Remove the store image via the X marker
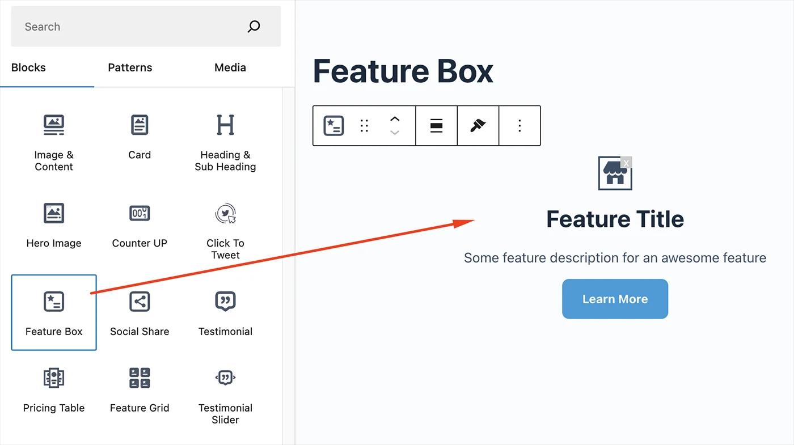This screenshot has width=794, height=445. pos(626,162)
